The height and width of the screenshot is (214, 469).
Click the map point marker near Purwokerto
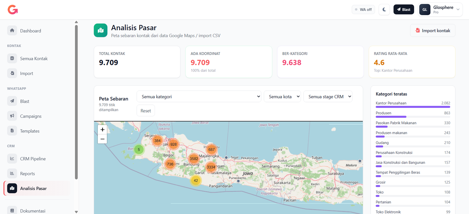point(238,181)
